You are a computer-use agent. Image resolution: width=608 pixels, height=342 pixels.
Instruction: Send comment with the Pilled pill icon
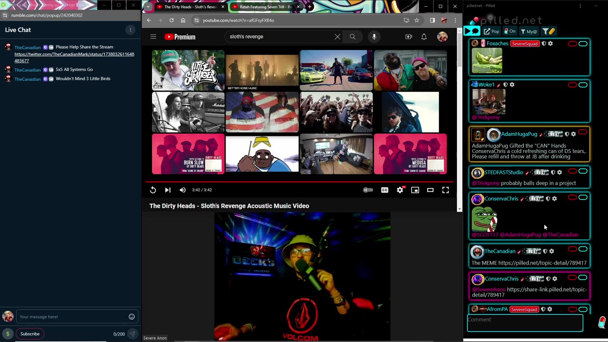[x=602, y=323]
